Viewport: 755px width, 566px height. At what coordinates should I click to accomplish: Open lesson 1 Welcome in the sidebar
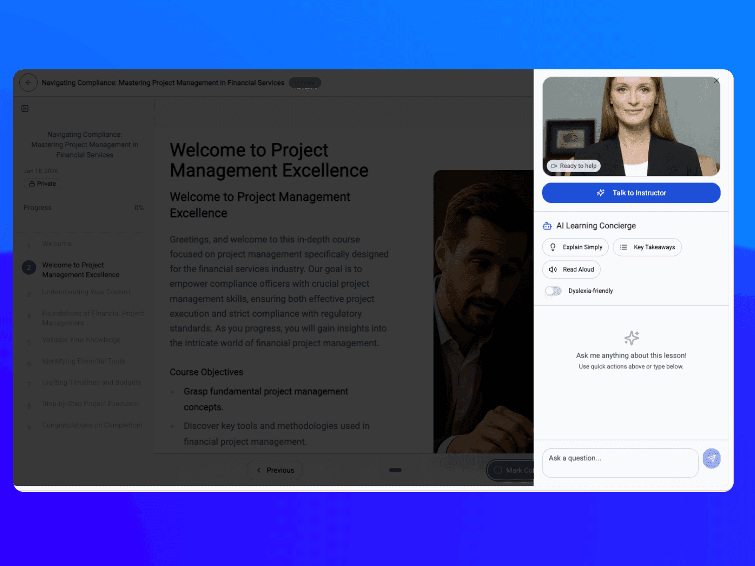pyautogui.click(x=57, y=244)
